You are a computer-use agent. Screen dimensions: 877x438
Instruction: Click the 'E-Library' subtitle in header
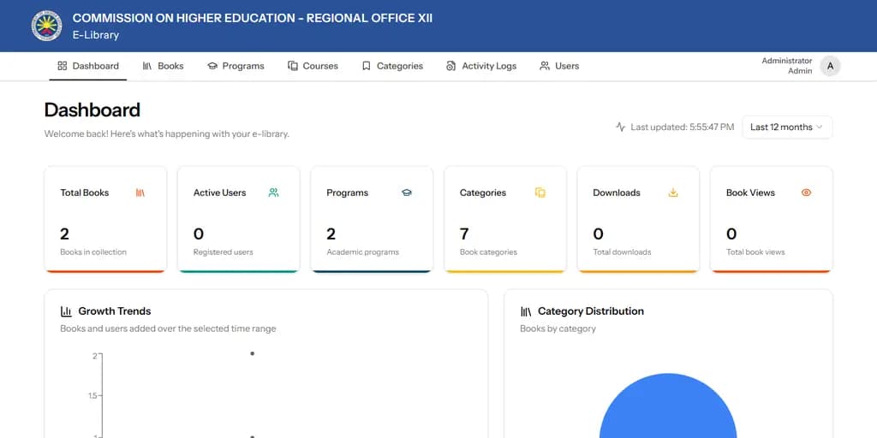(96, 34)
